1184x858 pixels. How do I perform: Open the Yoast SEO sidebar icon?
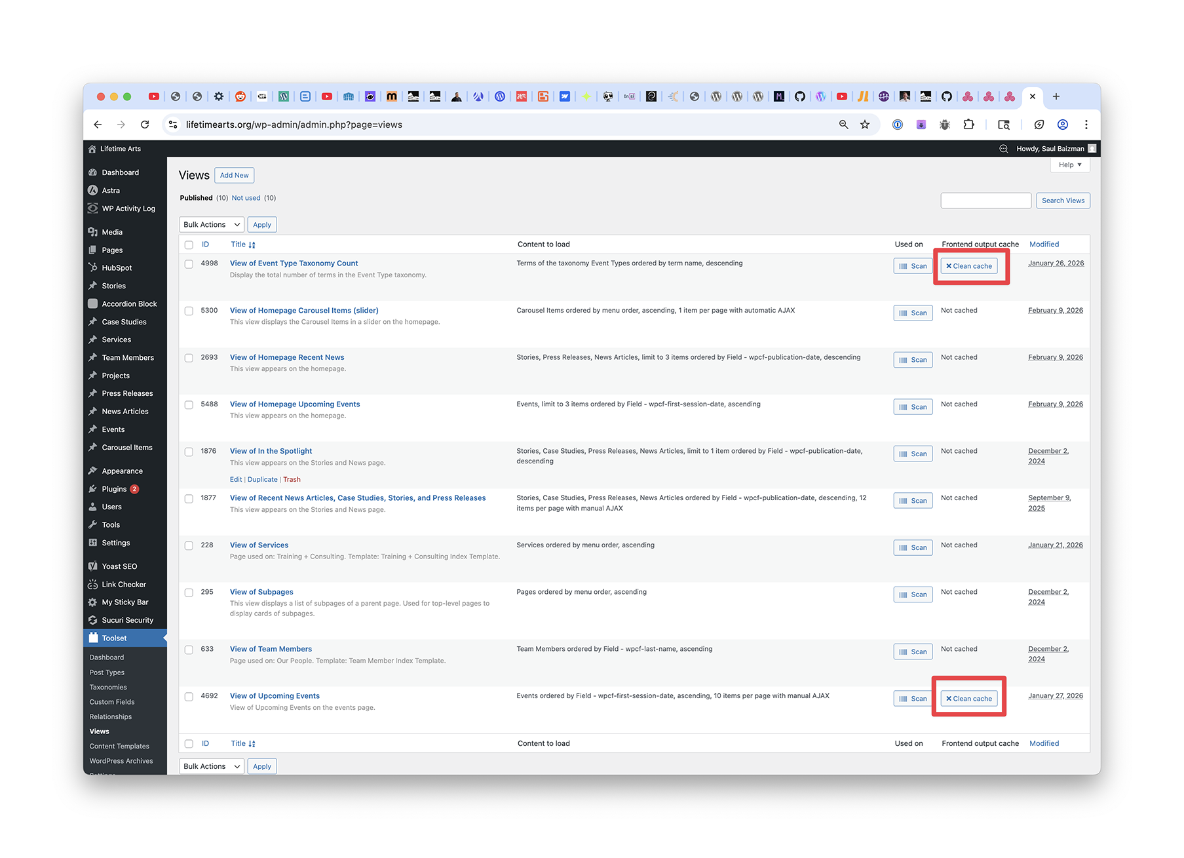click(x=93, y=566)
